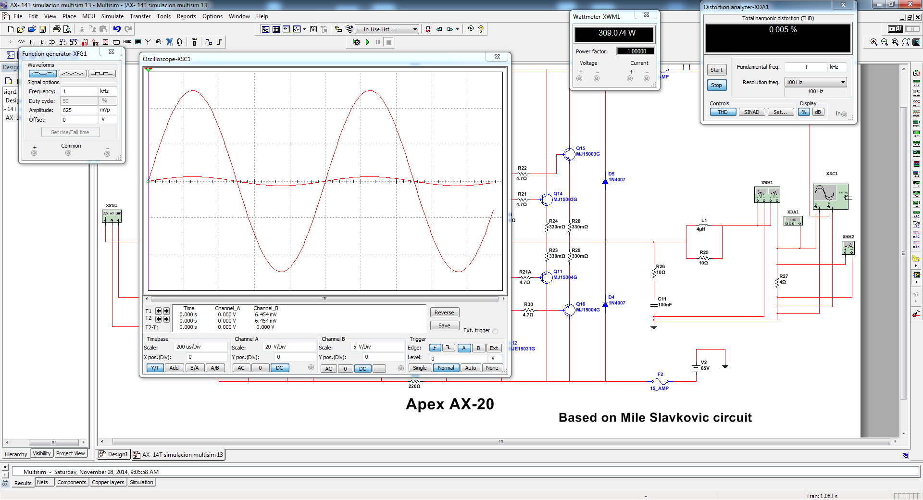Click Start in the Distortion analyzer

pyautogui.click(x=716, y=70)
